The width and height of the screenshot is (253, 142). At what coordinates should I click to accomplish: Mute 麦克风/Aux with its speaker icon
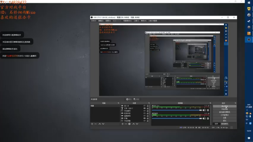(x=204, y=110)
